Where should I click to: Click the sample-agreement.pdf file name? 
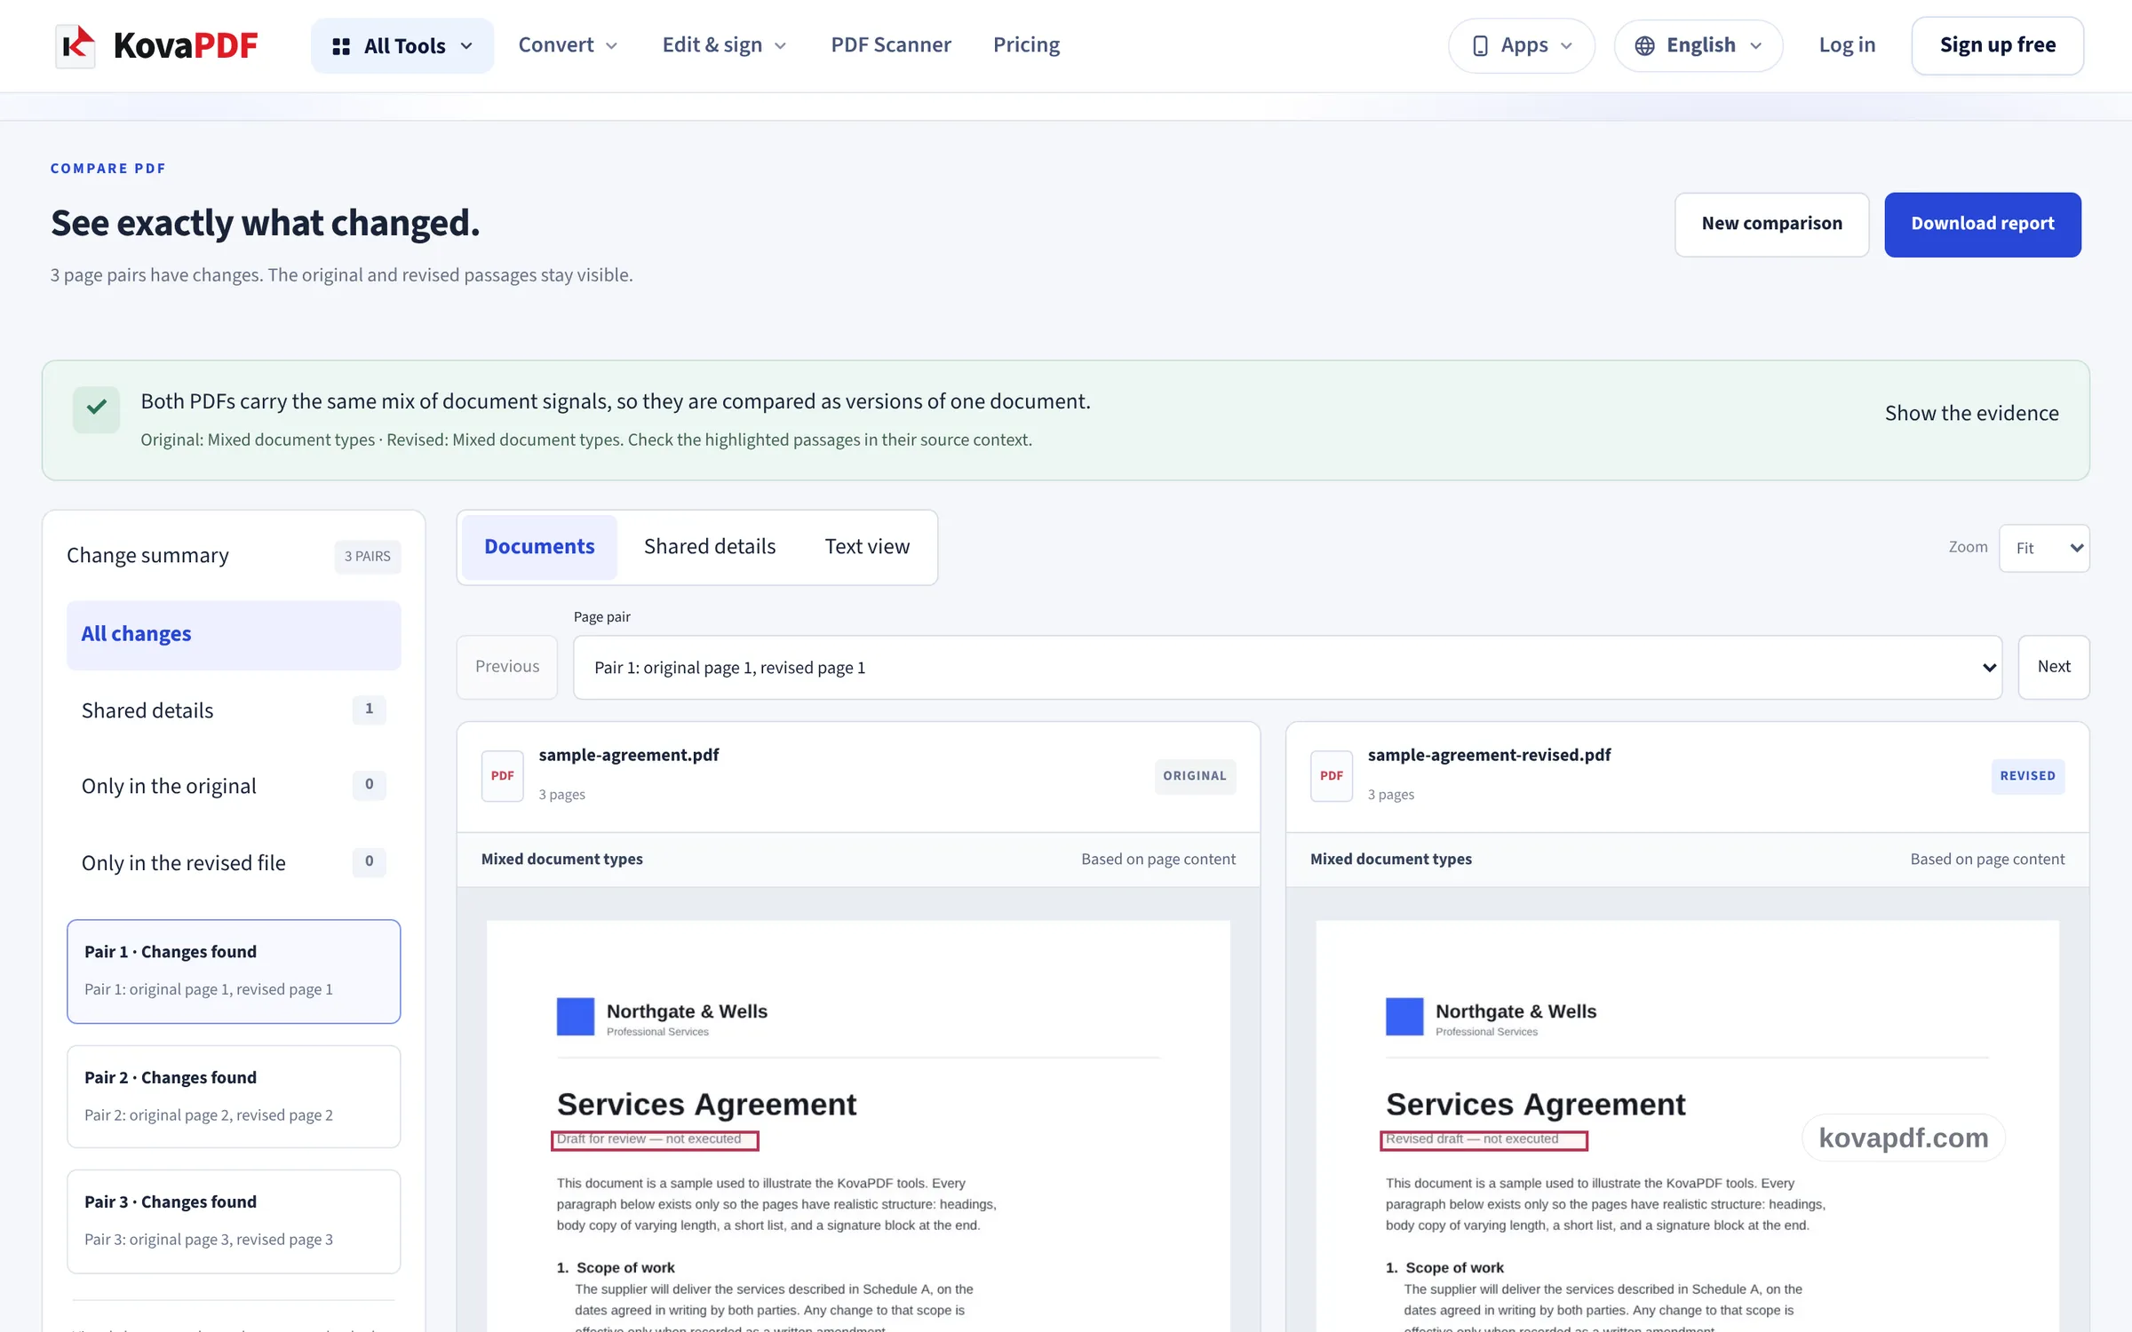point(629,756)
